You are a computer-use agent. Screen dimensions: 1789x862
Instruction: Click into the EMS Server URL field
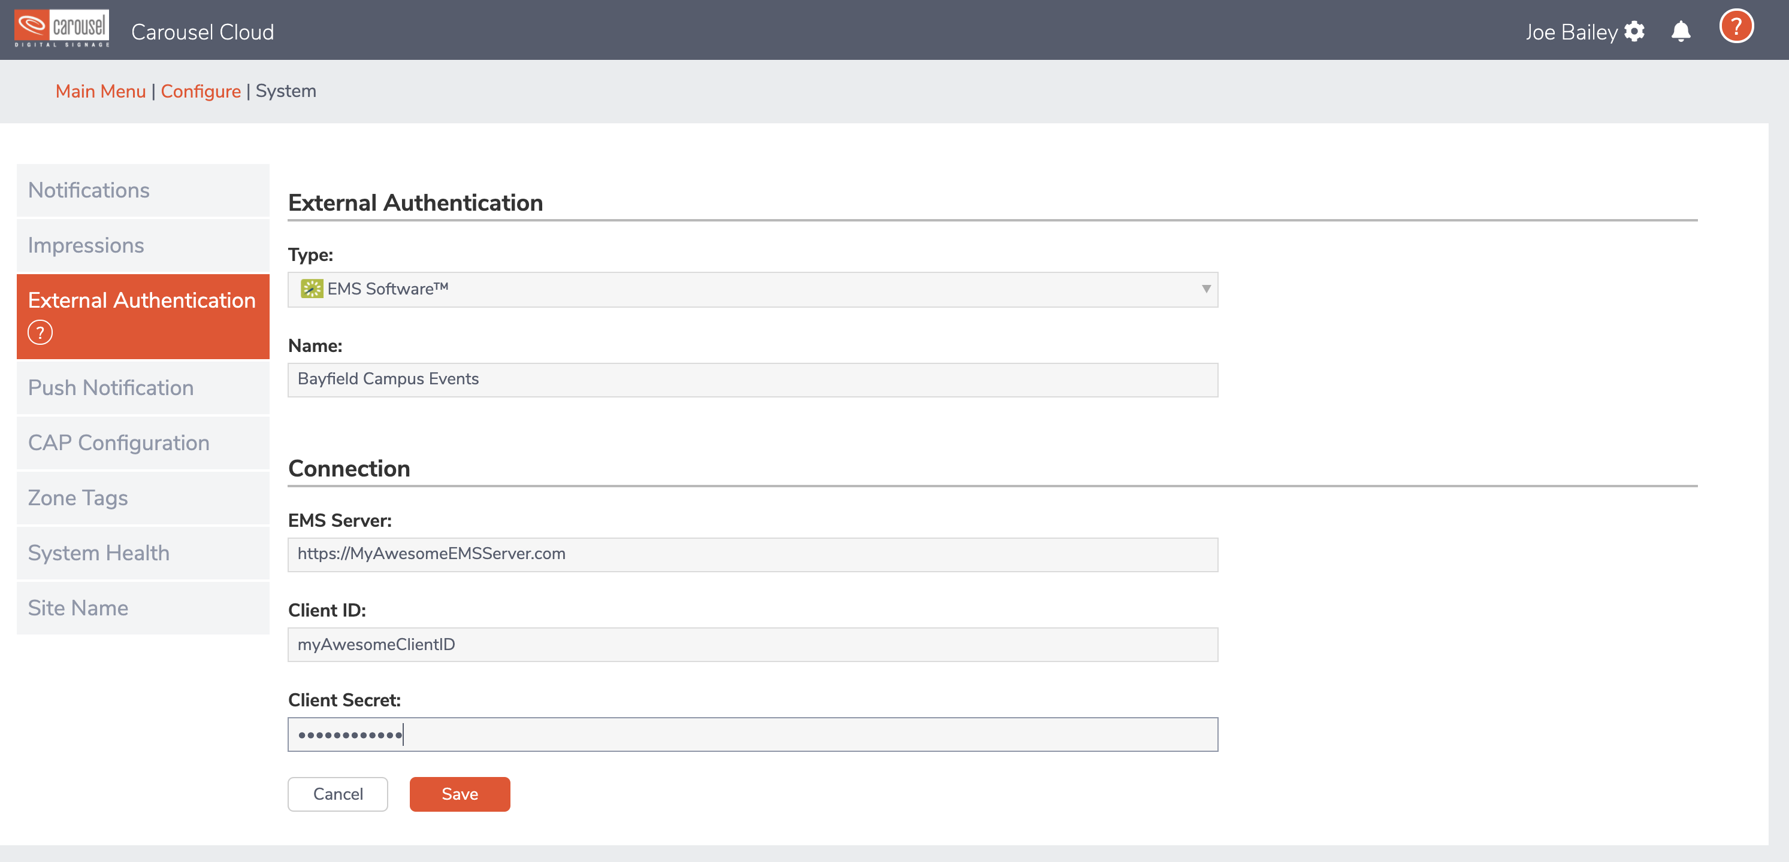(753, 554)
